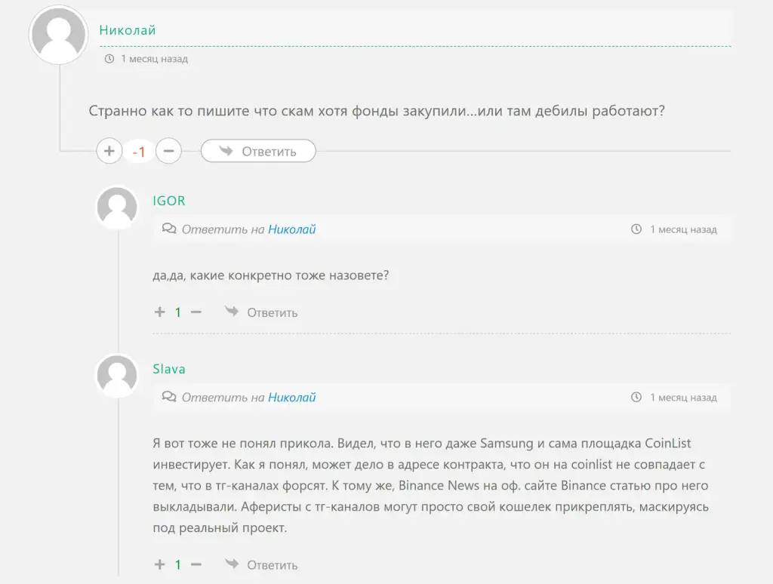
Task: Open Slava's avatar image
Action: point(117,376)
